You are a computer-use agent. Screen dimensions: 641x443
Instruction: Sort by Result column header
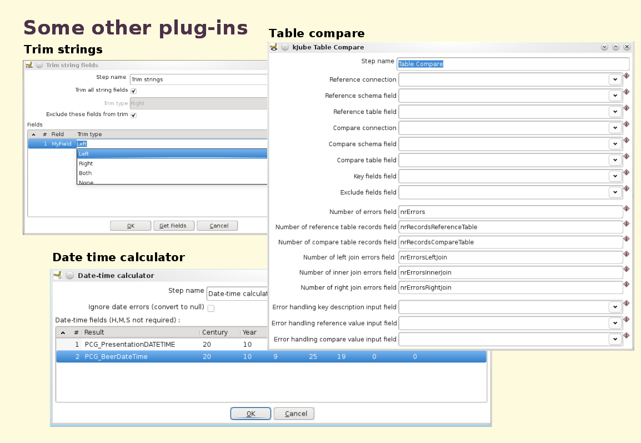(x=141, y=332)
